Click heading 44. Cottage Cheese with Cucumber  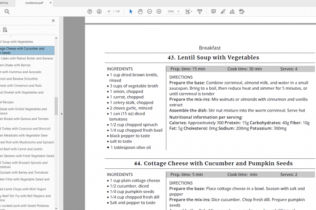coord(213,163)
